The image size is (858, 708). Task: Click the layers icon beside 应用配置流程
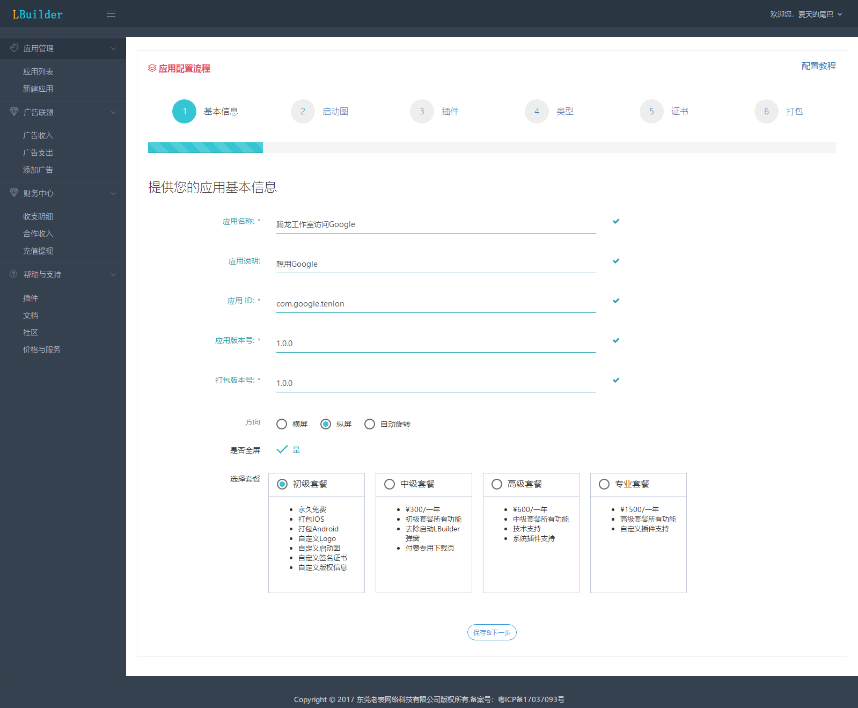click(x=152, y=68)
